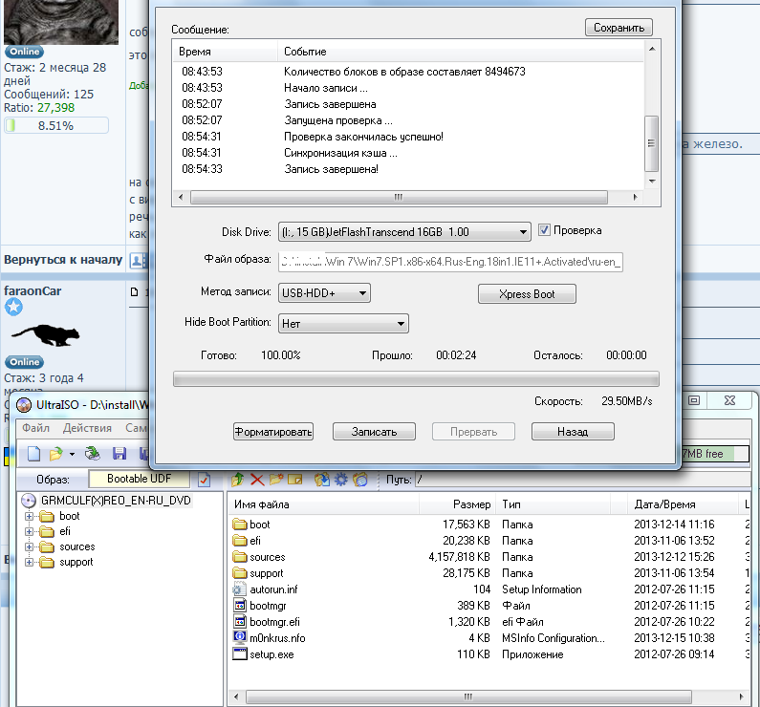Click the Путь path field

583,480
